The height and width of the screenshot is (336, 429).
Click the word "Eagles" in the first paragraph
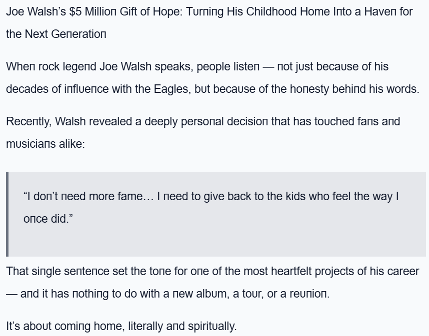[x=174, y=89]
